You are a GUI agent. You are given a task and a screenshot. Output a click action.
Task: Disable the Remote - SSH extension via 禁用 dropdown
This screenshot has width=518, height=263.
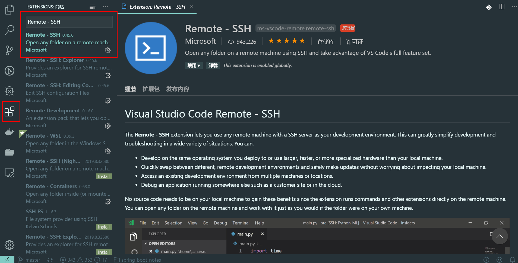[x=194, y=65]
